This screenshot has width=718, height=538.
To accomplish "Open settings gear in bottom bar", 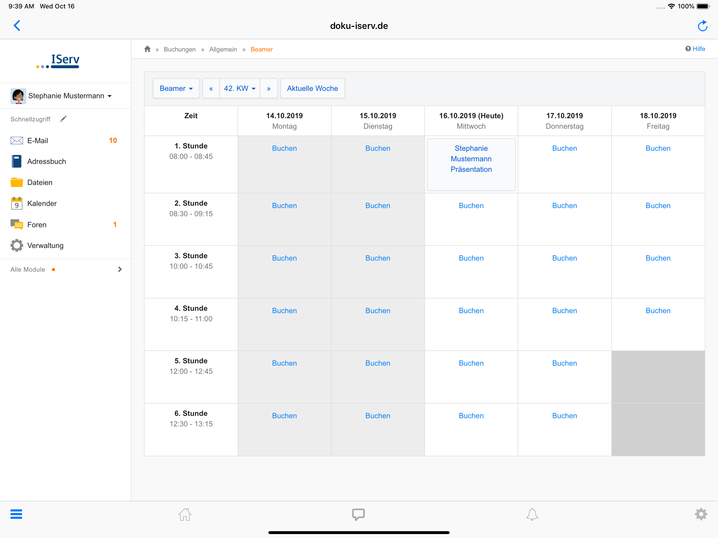I will (x=701, y=514).
